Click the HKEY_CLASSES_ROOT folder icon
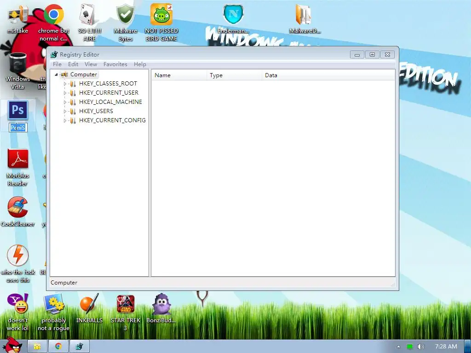Image resolution: width=471 pixels, height=353 pixels. [x=73, y=84]
